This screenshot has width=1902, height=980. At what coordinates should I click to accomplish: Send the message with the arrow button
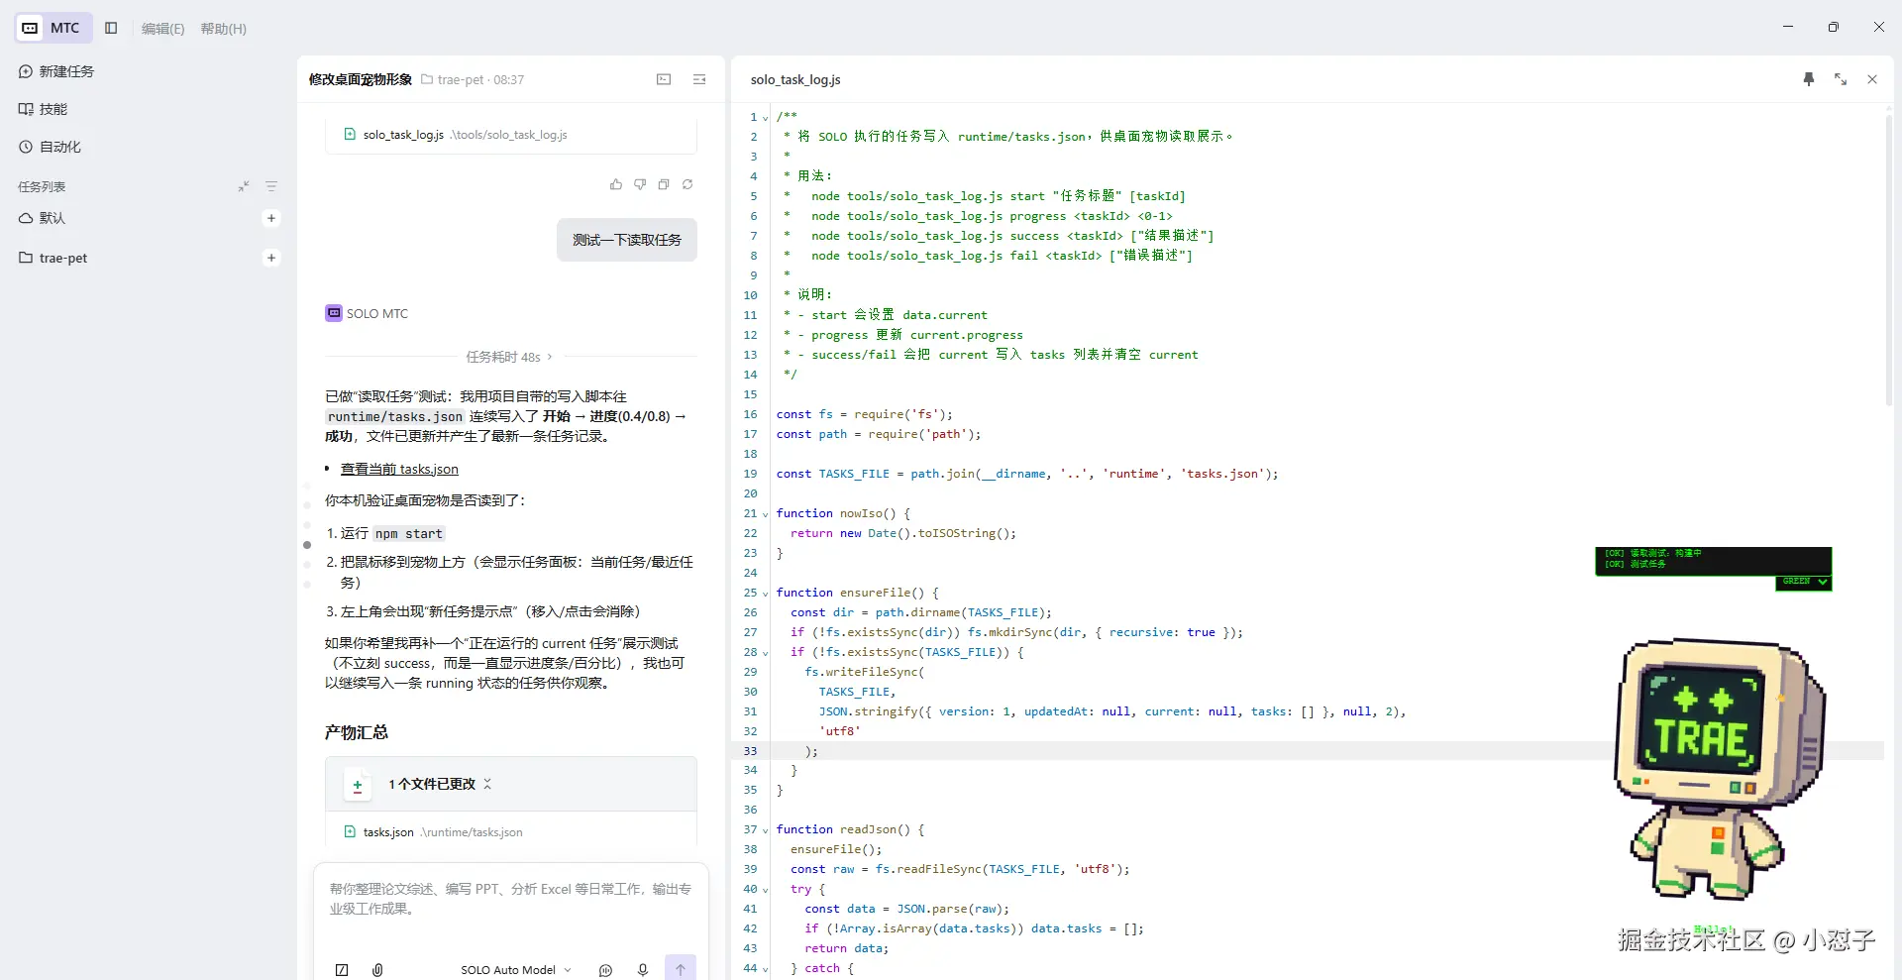(x=681, y=968)
